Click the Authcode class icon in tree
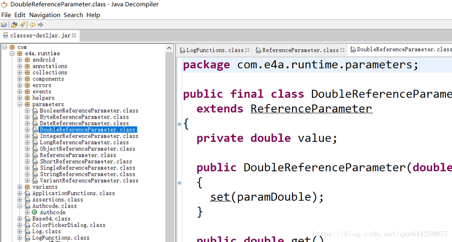452x242 pixels. point(35,212)
